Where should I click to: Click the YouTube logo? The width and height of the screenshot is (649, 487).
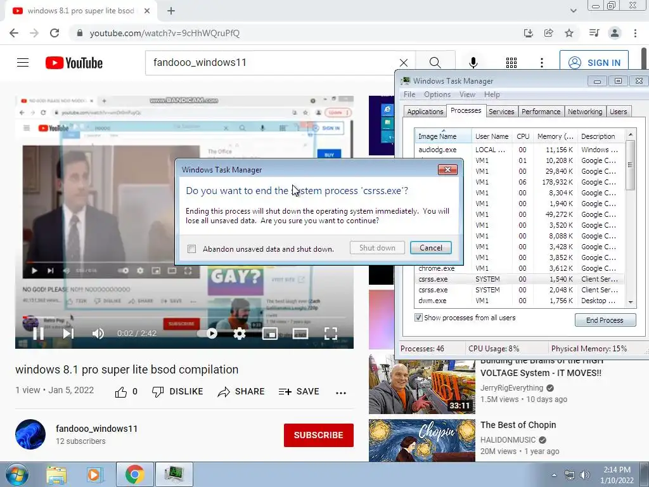tap(74, 63)
